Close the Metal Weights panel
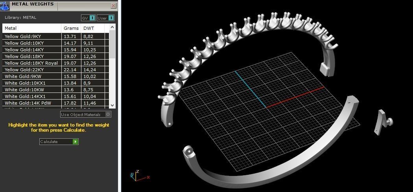 [114, 5]
